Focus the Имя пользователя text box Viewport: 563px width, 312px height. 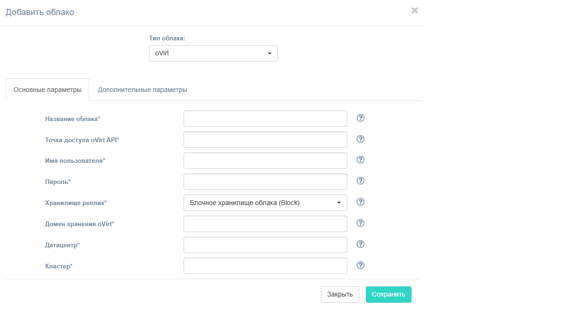[265, 161]
